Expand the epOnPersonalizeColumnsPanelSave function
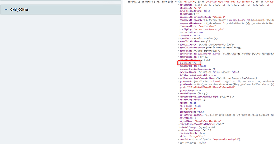 click(x=178, y=54)
